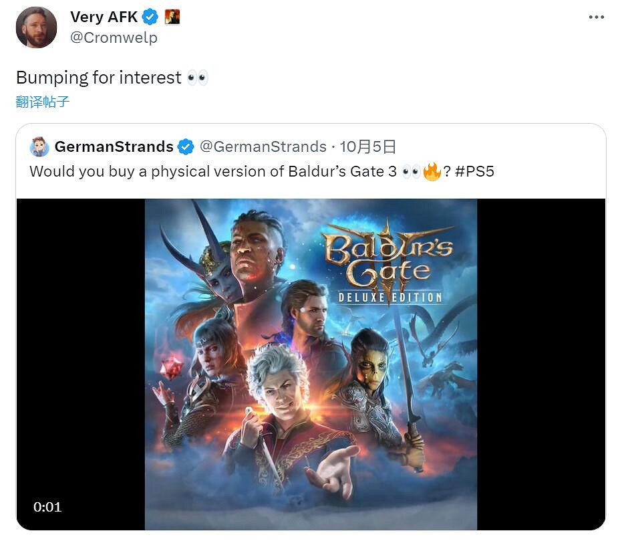Viewport: 622px width, 543px height.
Task: Click GermanStrands' blue verified checkmark
Action: (185, 147)
